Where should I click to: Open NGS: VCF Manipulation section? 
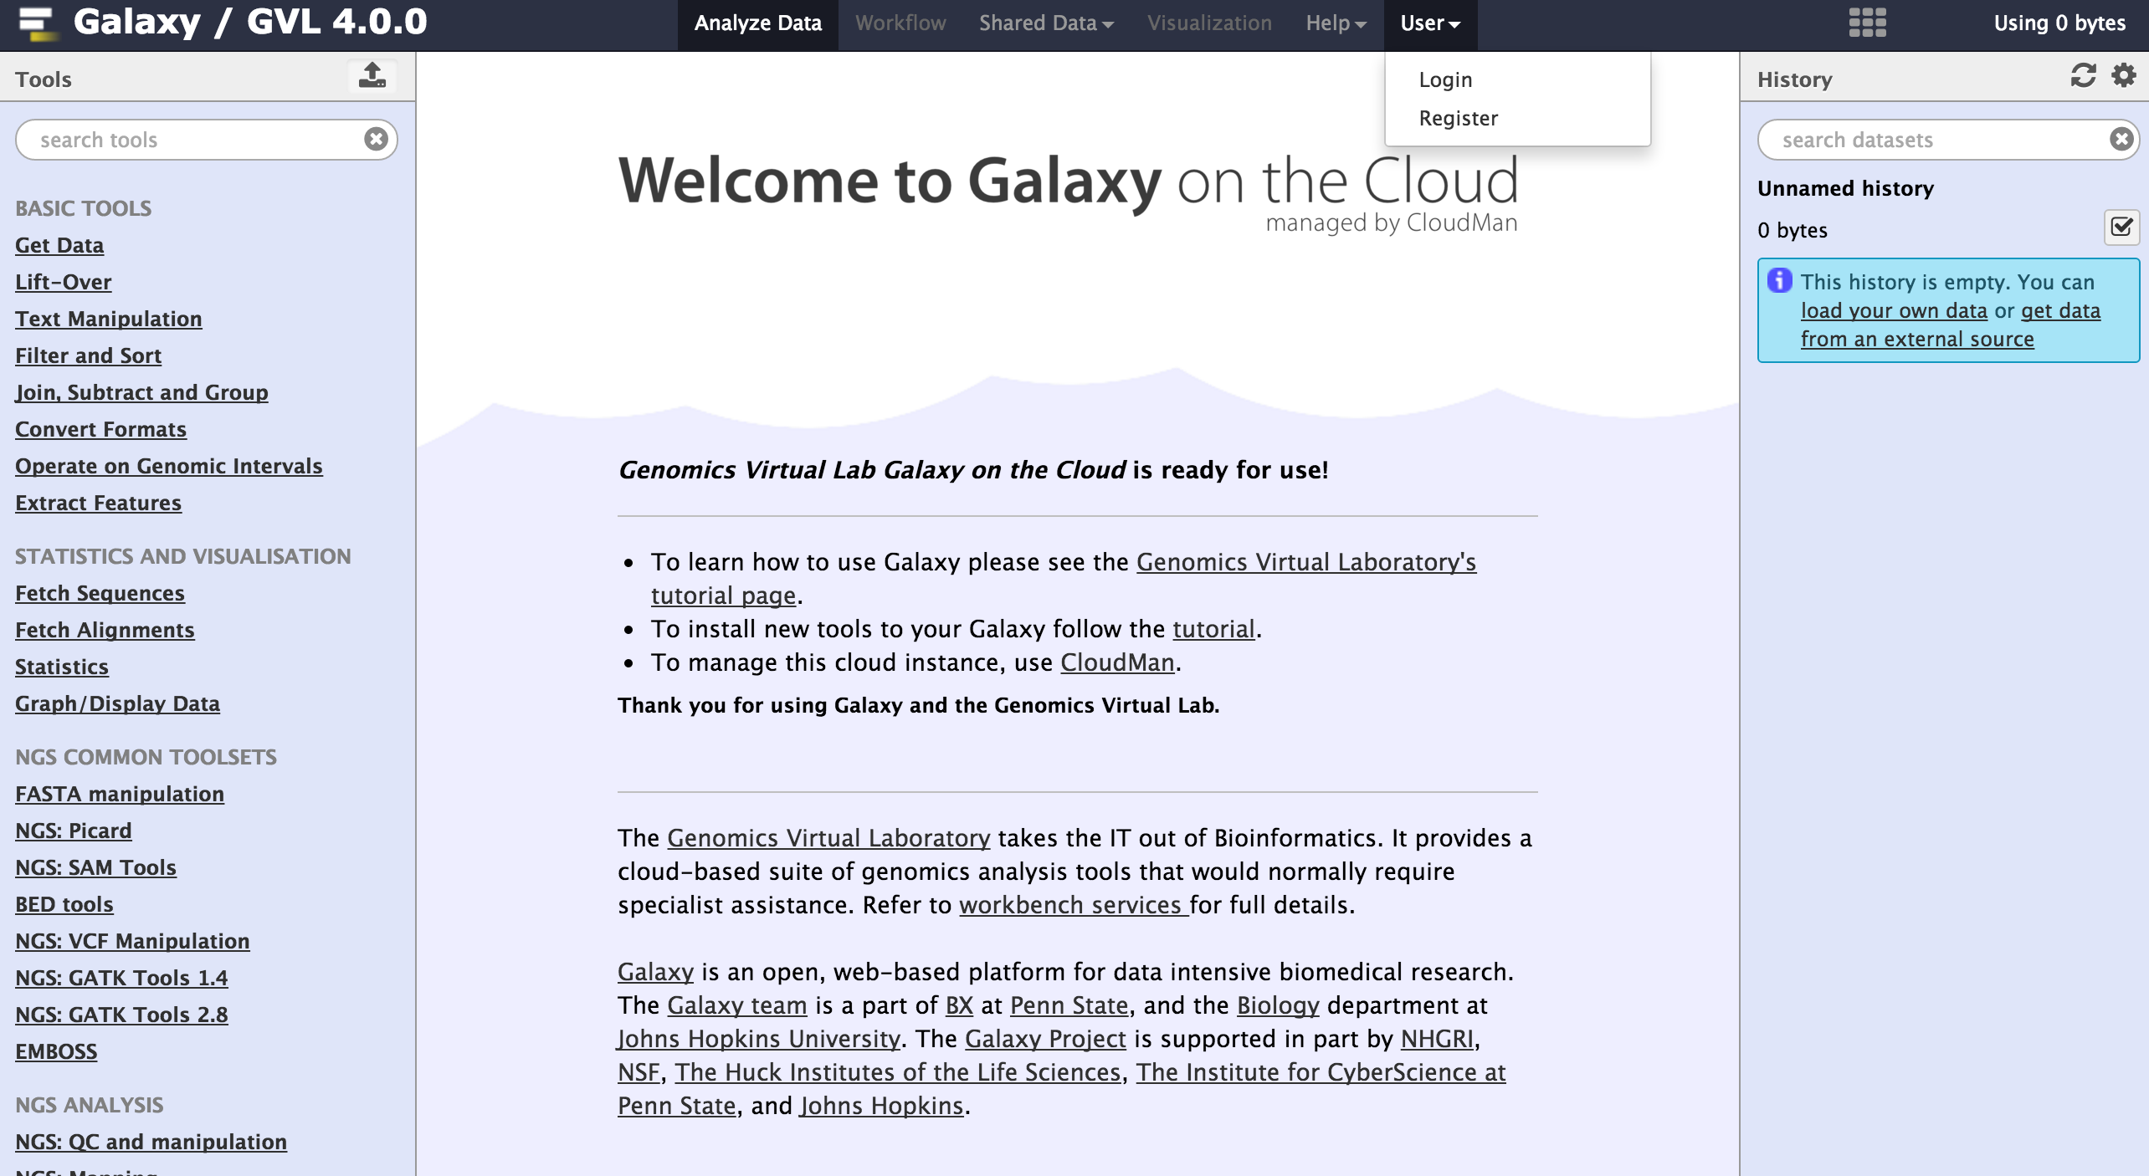click(133, 941)
